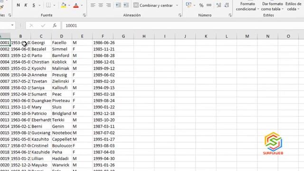Cancel formula entry (X) icon
304x171 pixels.
point(31,26)
